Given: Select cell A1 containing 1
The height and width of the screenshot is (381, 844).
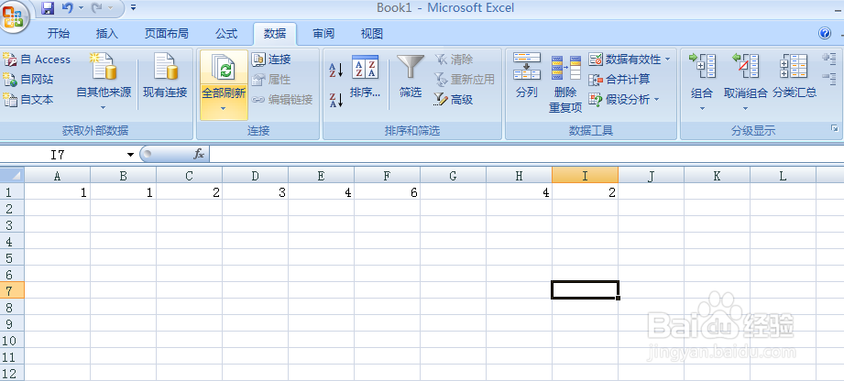Looking at the screenshot, I should (x=57, y=192).
